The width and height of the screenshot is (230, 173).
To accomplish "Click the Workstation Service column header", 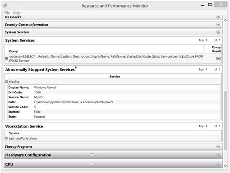I will (14, 133).
